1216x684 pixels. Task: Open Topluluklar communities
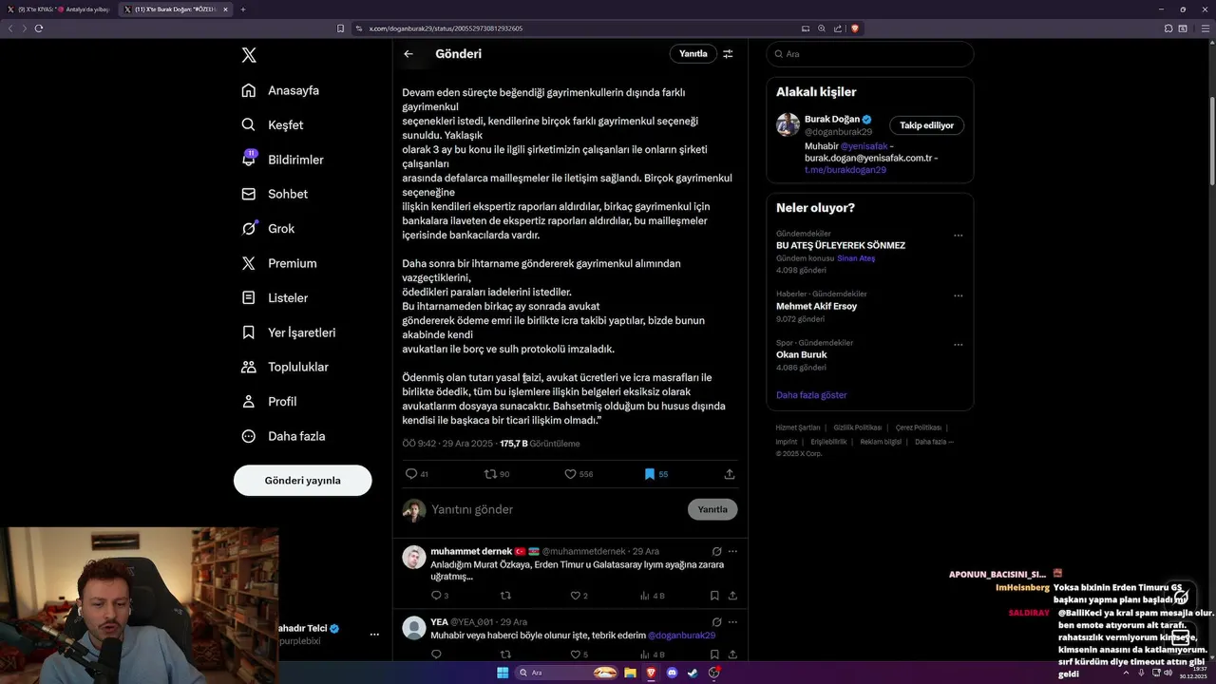pyautogui.click(x=285, y=367)
